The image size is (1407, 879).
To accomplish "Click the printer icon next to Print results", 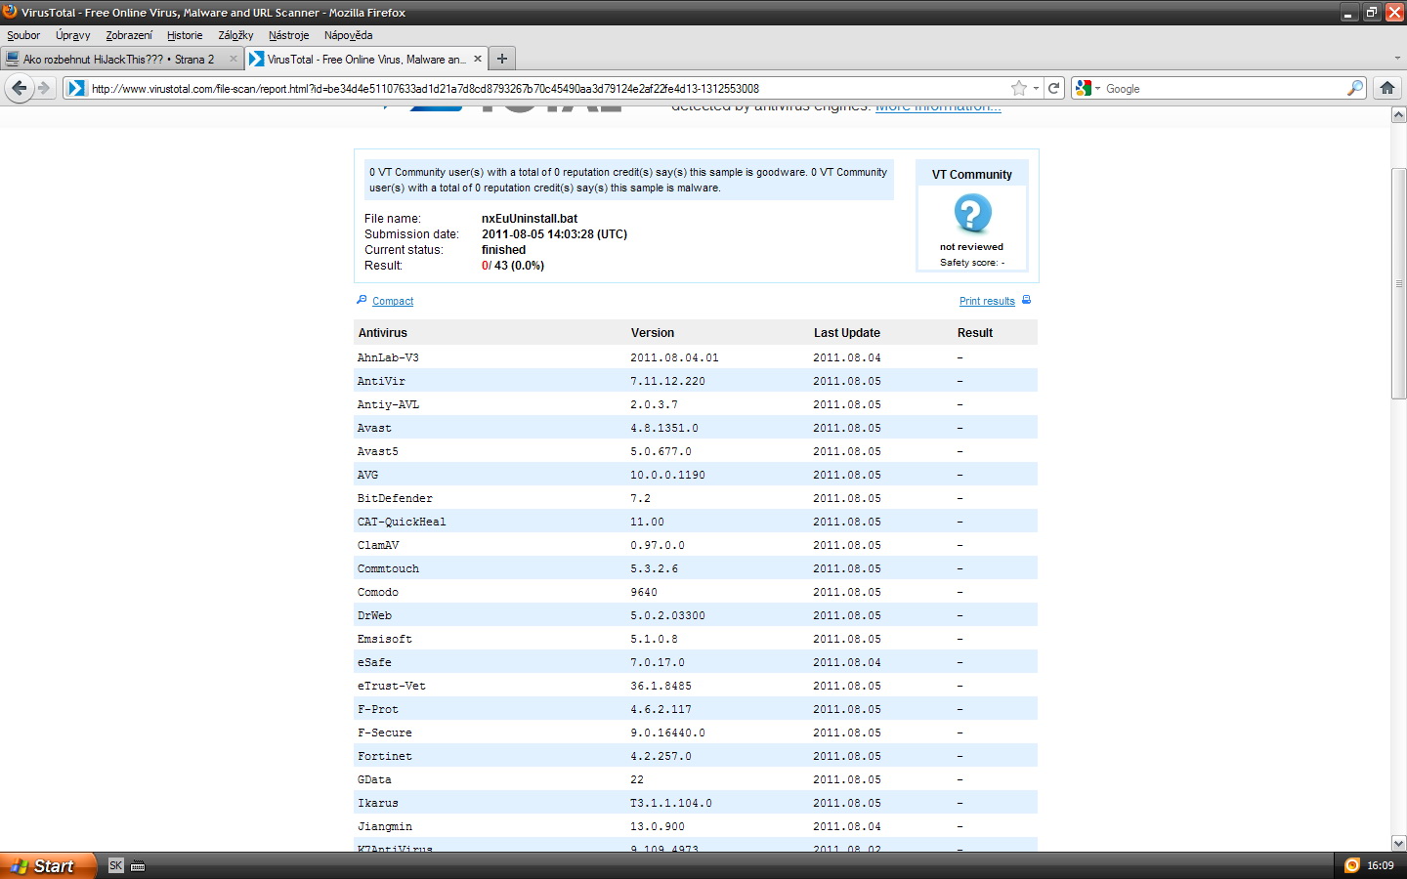I will [x=1026, y=300].
